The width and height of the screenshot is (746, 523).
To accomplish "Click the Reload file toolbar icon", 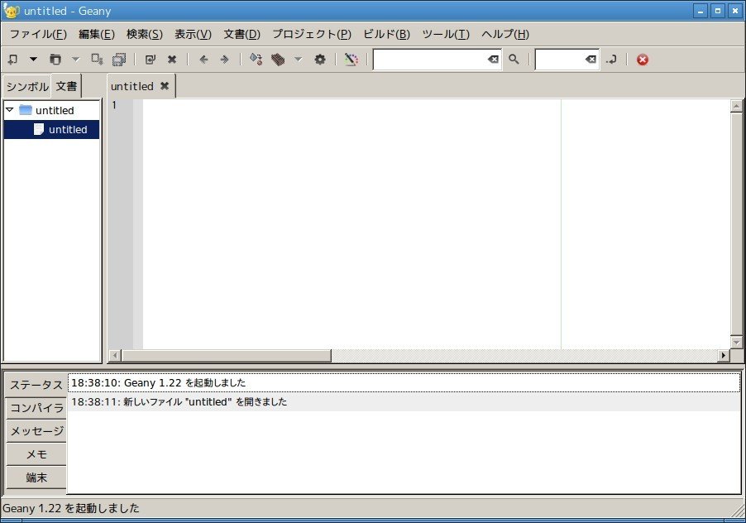I will [151, 60].
